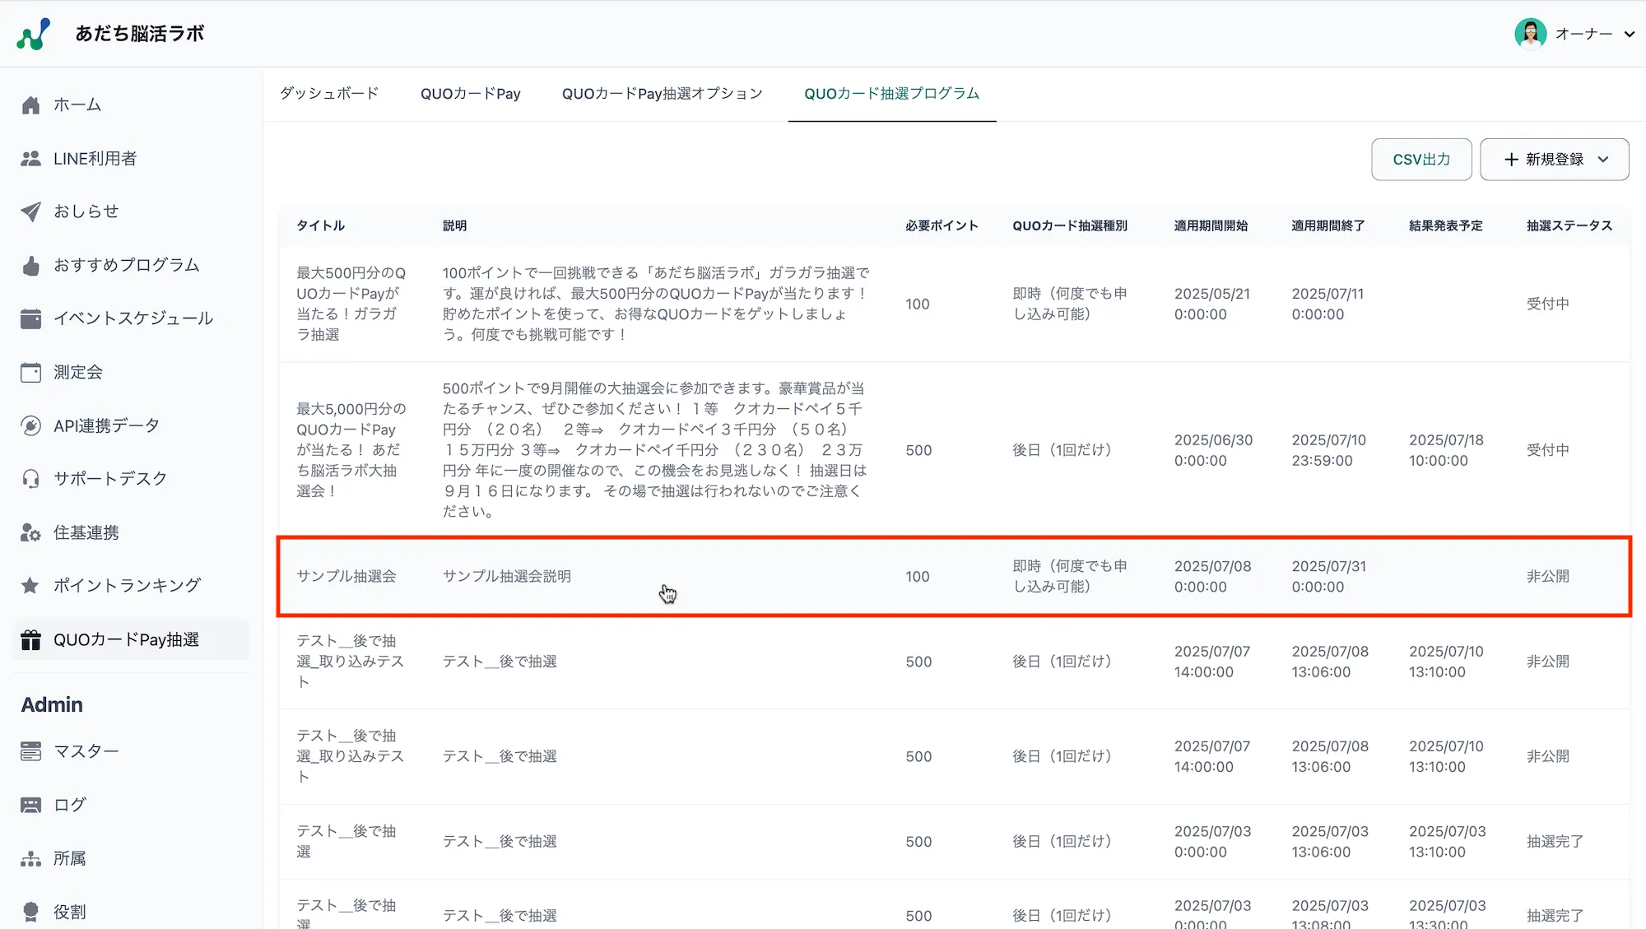
Task: Click the あだち脳活ラボ logo
Action: coord(34,34)
